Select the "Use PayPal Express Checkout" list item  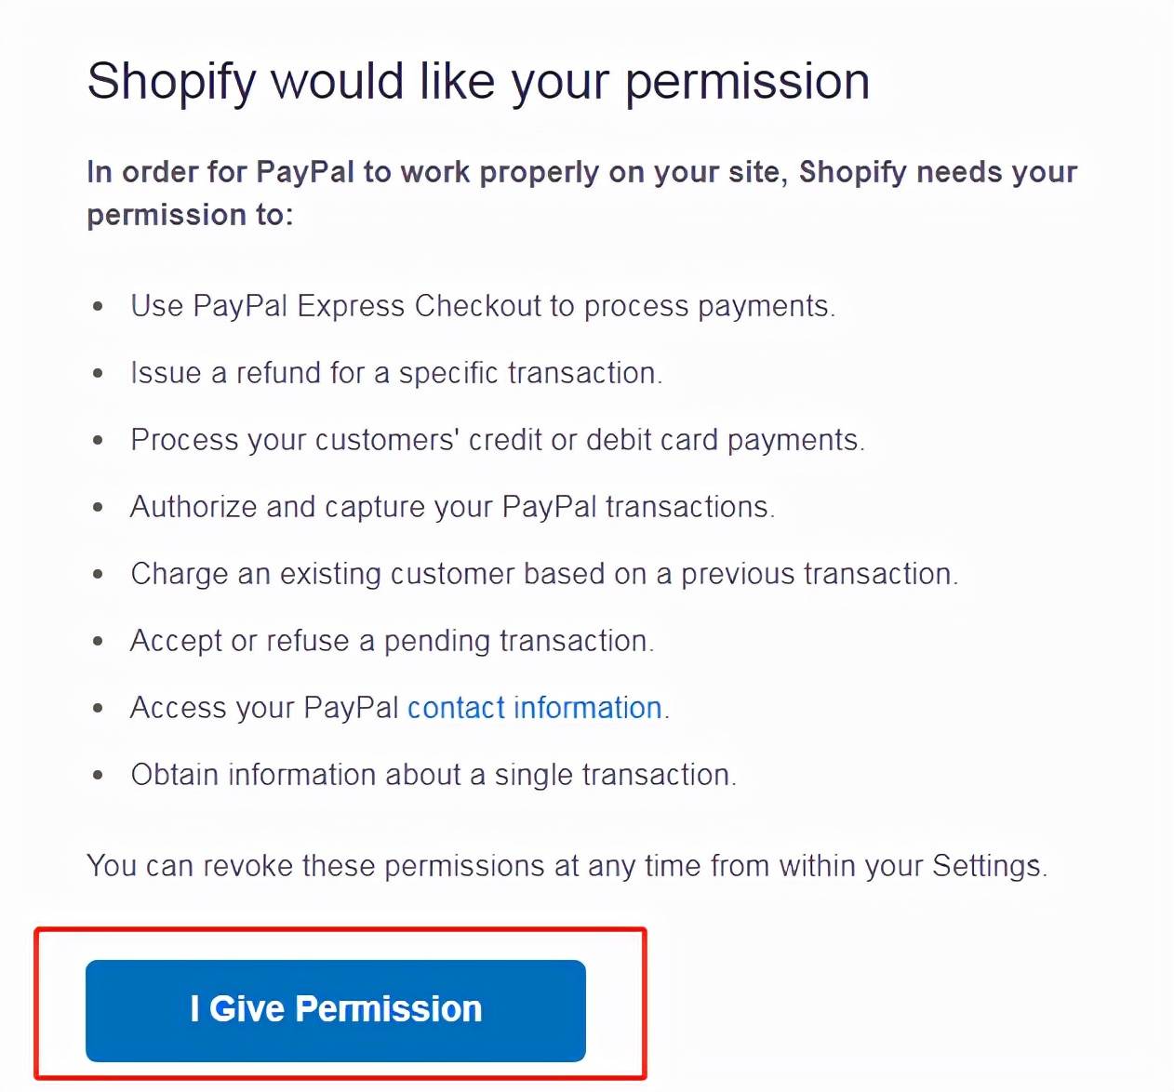click(483, 306)
